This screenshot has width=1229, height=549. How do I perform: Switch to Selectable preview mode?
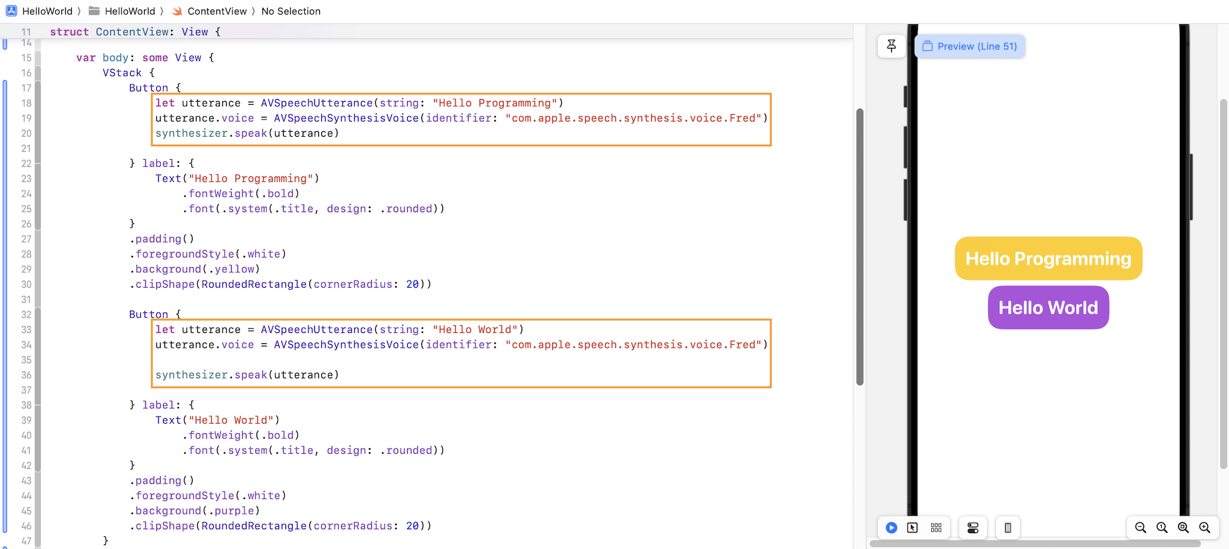913,527
